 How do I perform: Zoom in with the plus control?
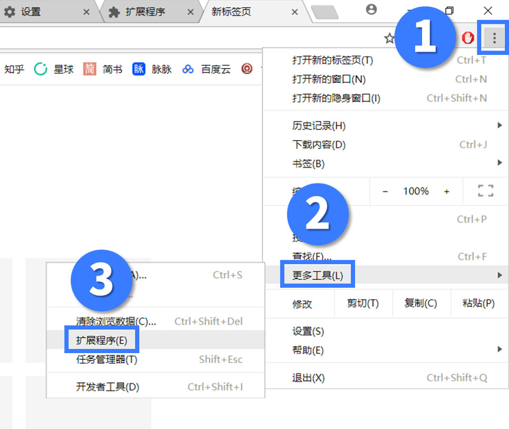(446, 191)
